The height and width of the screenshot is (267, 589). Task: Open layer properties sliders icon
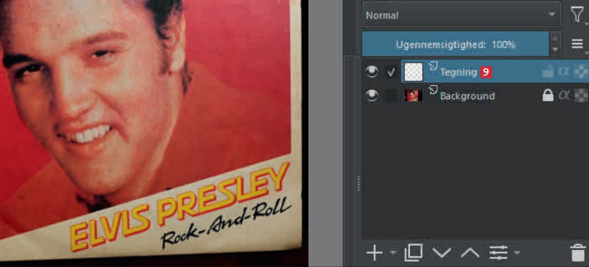tap(499, 252)
